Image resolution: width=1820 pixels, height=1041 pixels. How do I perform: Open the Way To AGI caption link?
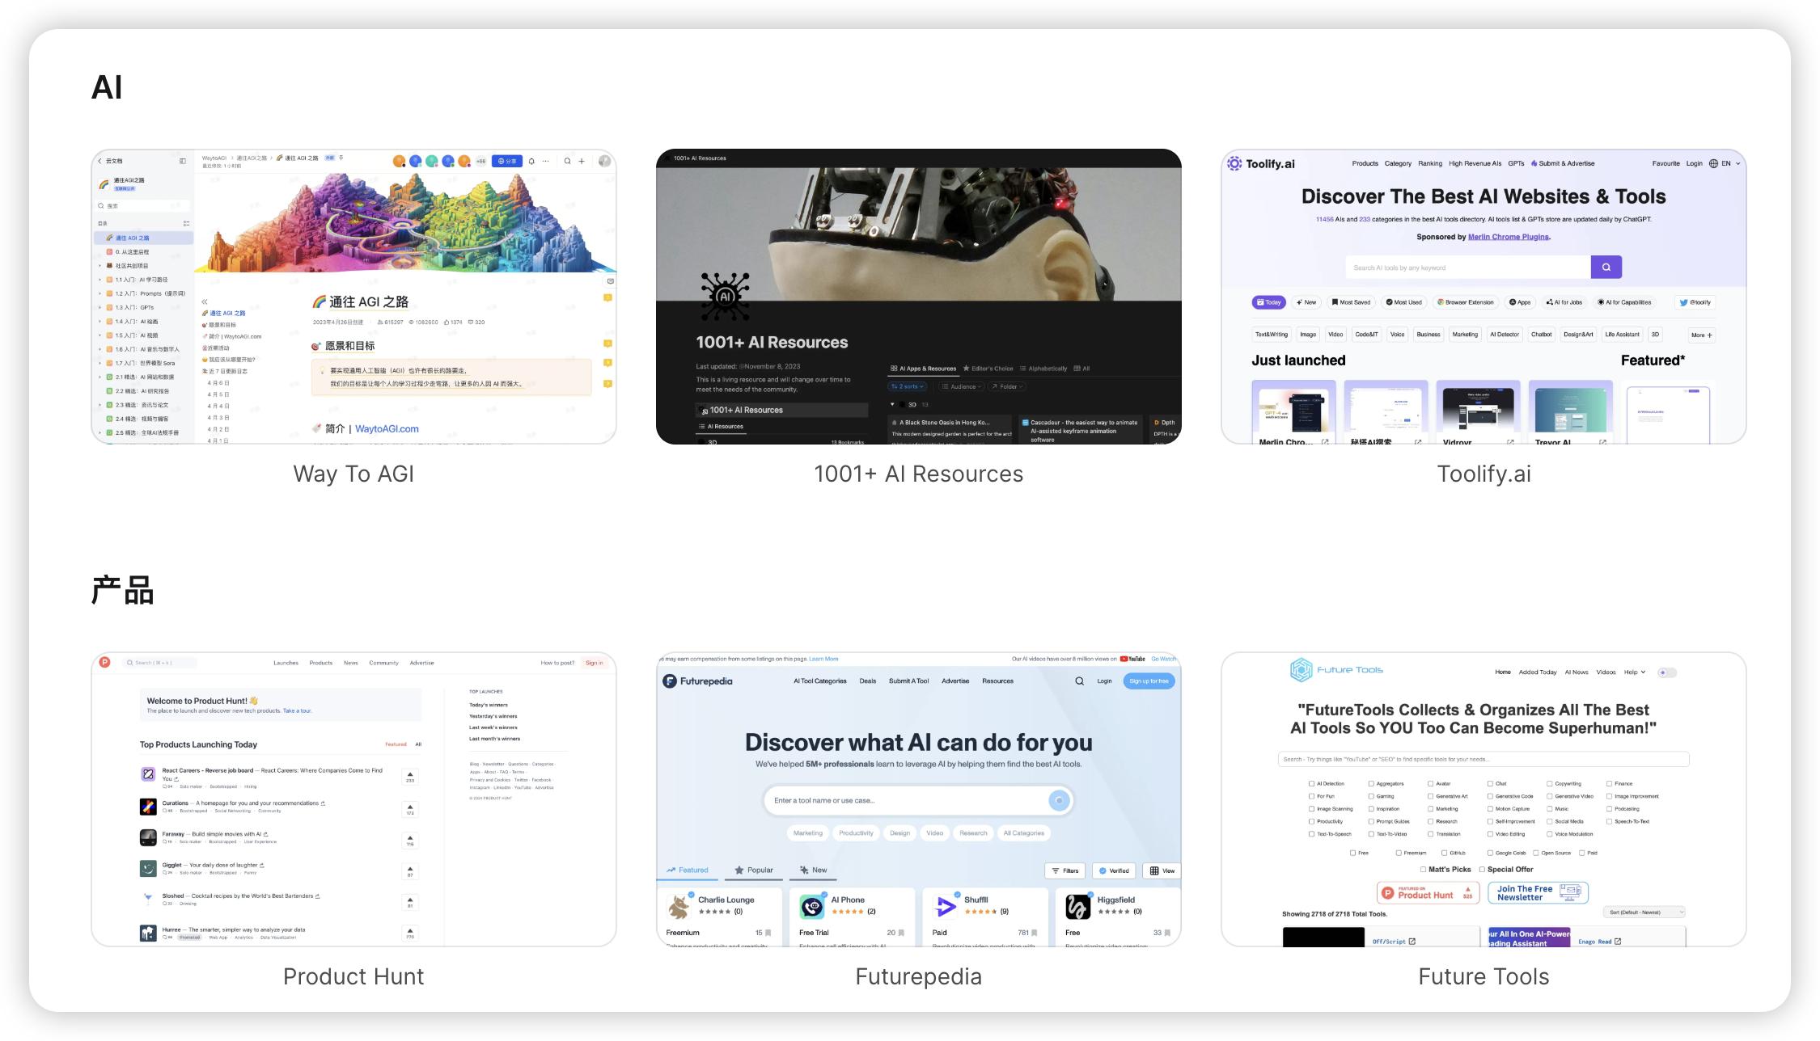coord(353,474)
